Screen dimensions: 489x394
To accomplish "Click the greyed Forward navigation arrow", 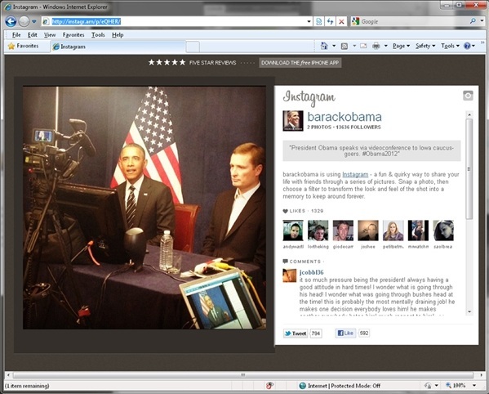I will [x=24, y=21].
